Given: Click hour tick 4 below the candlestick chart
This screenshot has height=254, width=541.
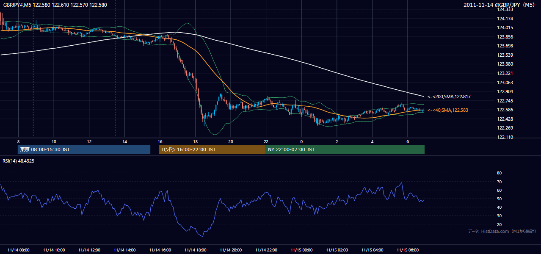Looking at the screenshot, I should tap(372, 141).
